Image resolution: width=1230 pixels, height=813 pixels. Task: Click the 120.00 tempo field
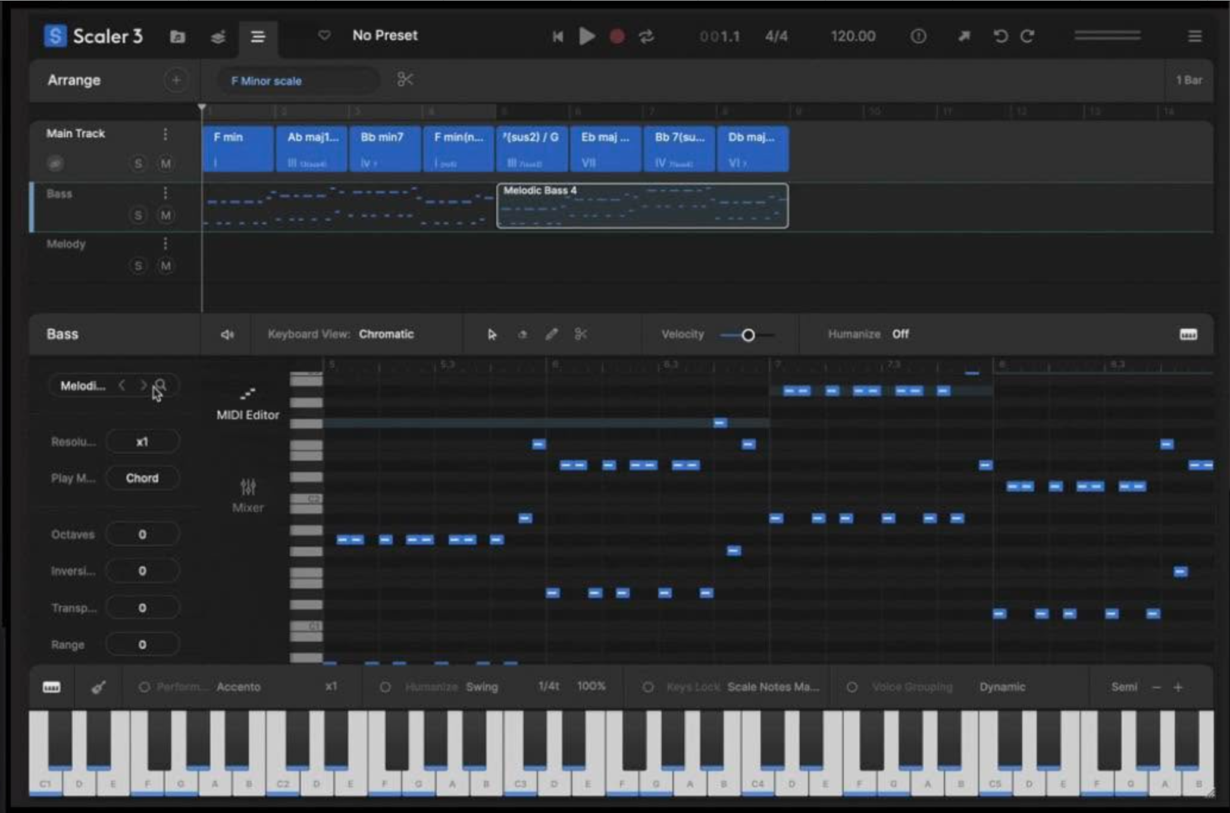point(853,37)
